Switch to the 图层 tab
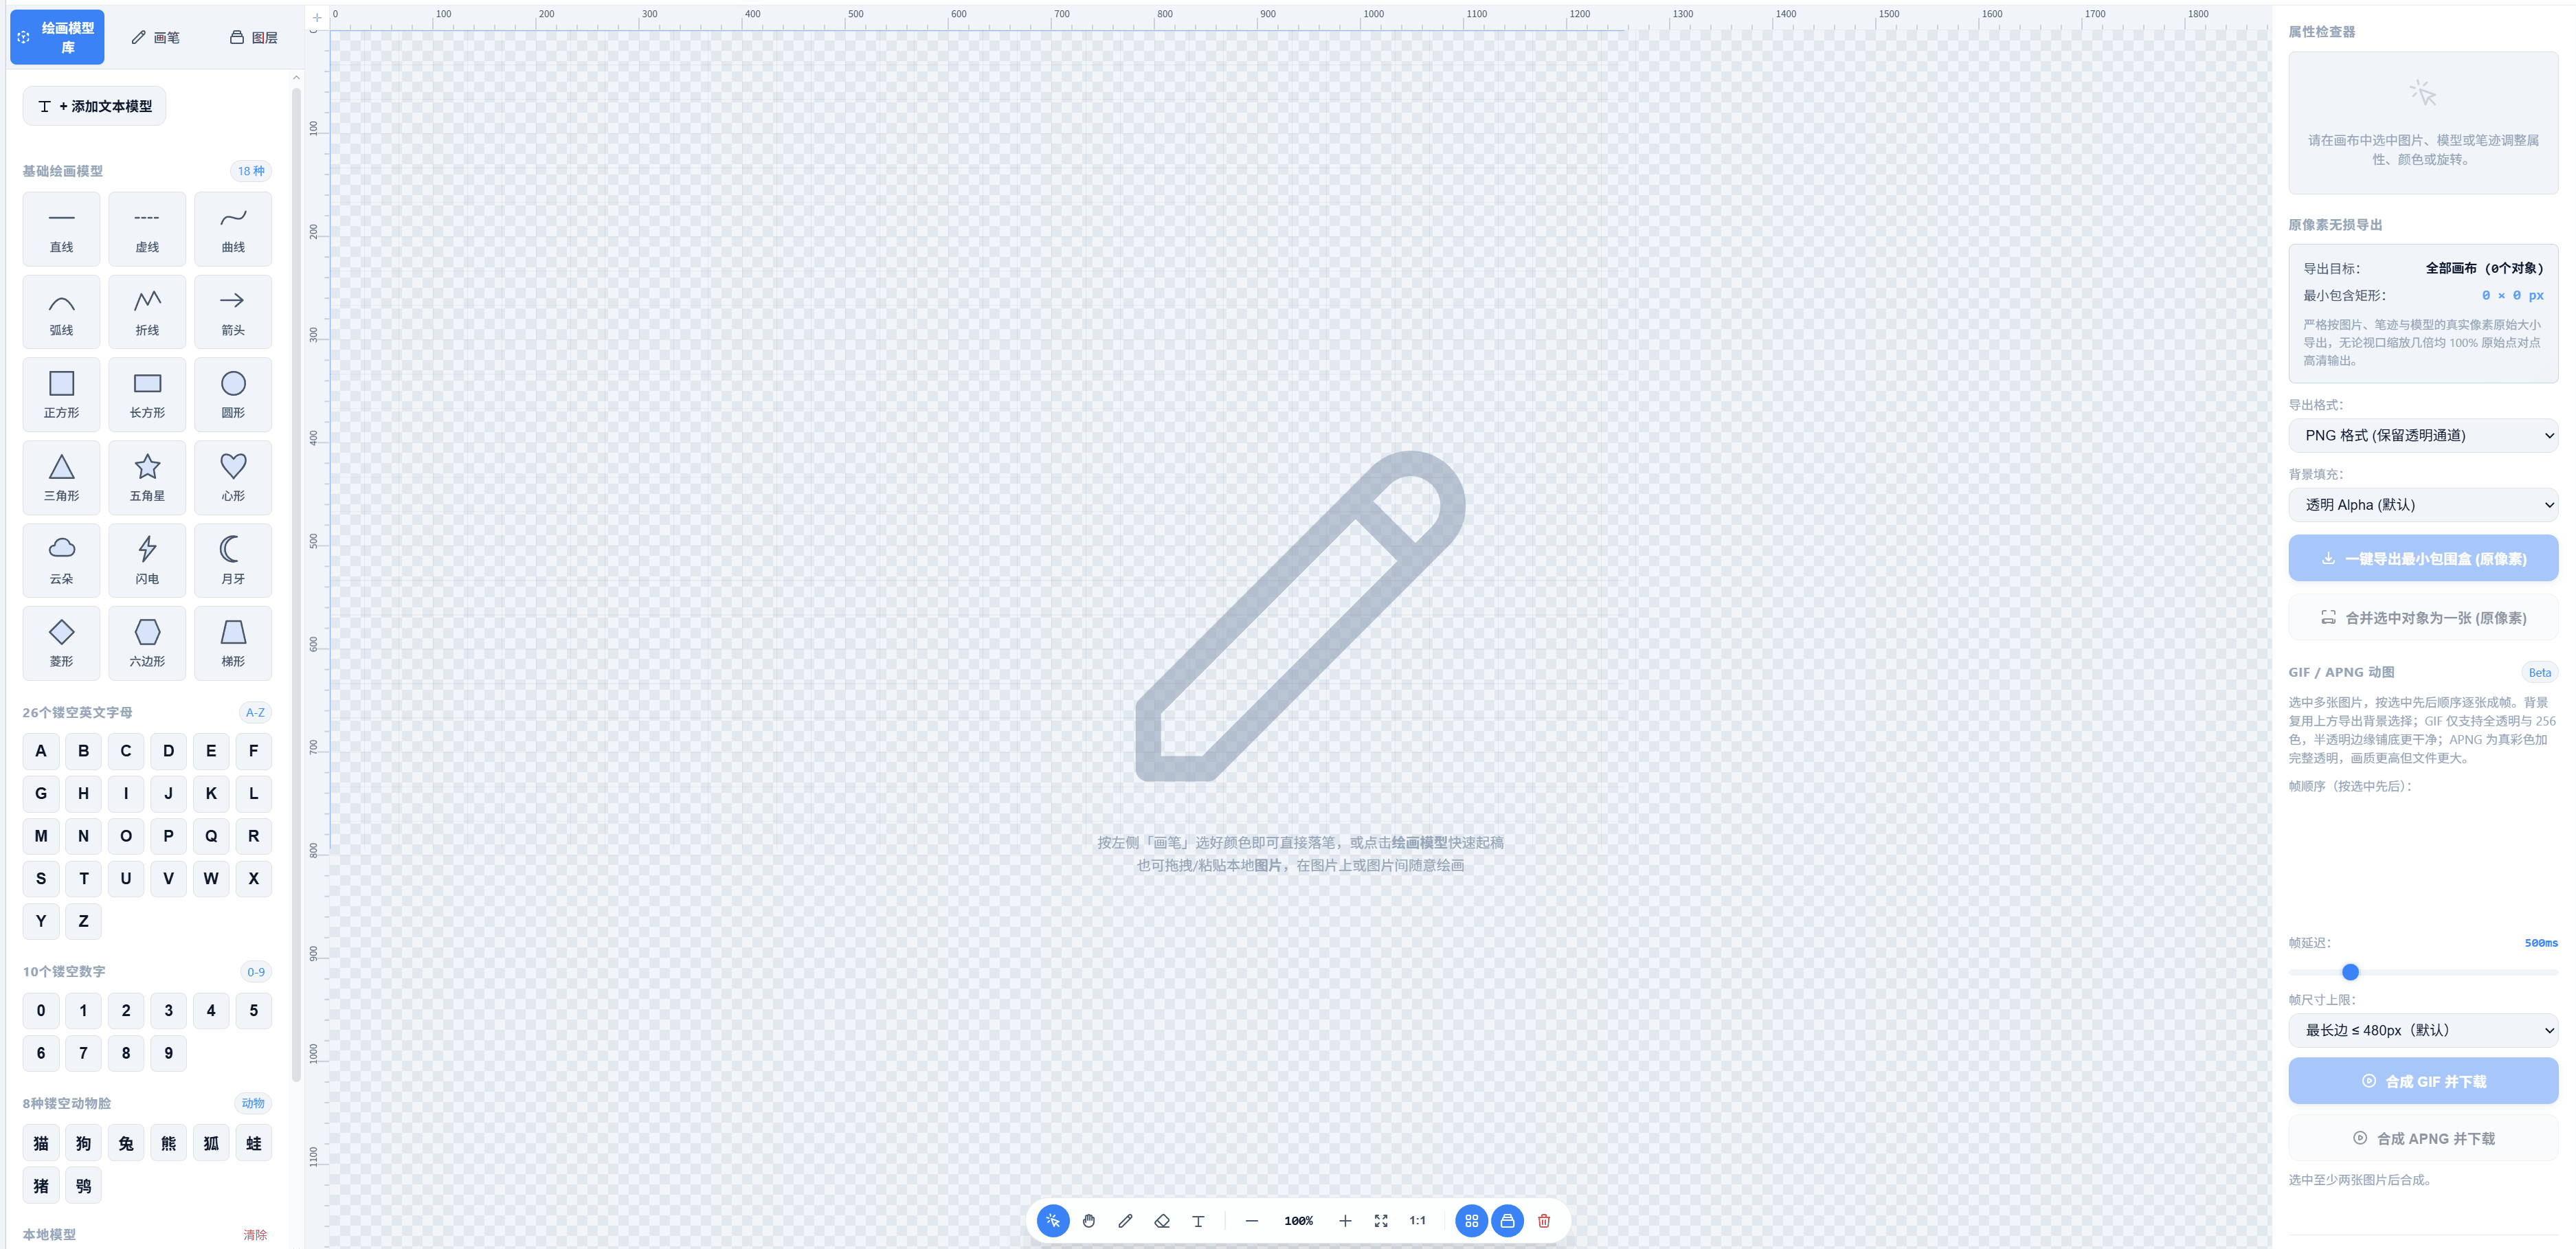The height and width of the screenshot is (1249, 2576). click(x=254, y=37)
